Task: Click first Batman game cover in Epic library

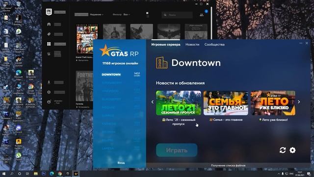Action: [x=114, y=31]
